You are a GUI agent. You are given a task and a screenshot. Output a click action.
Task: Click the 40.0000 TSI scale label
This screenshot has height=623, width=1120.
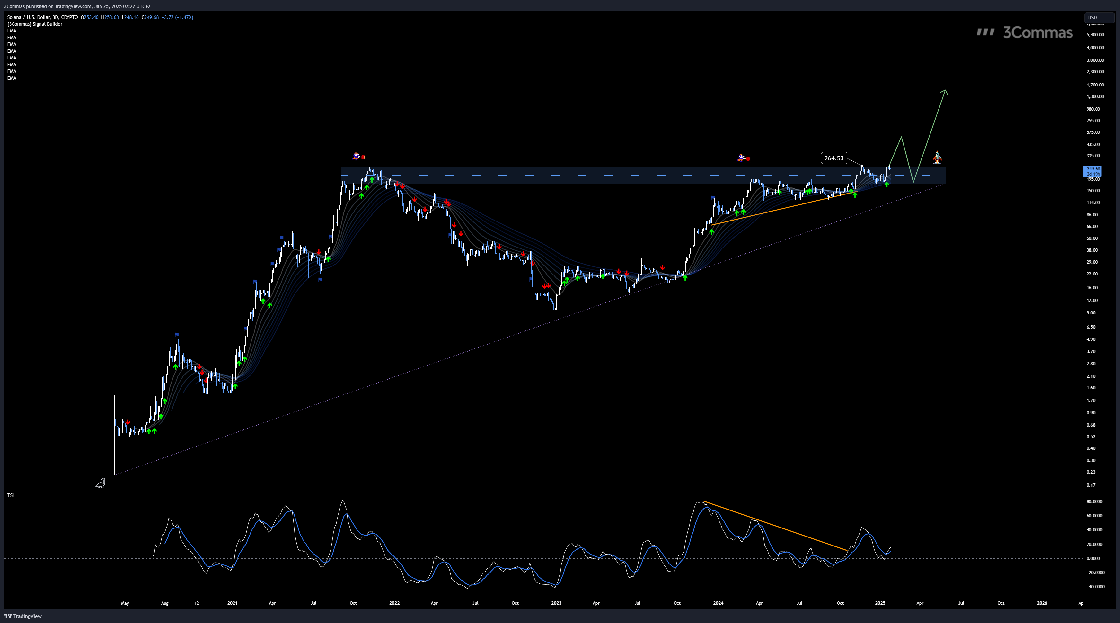(x=1094, y=530)
